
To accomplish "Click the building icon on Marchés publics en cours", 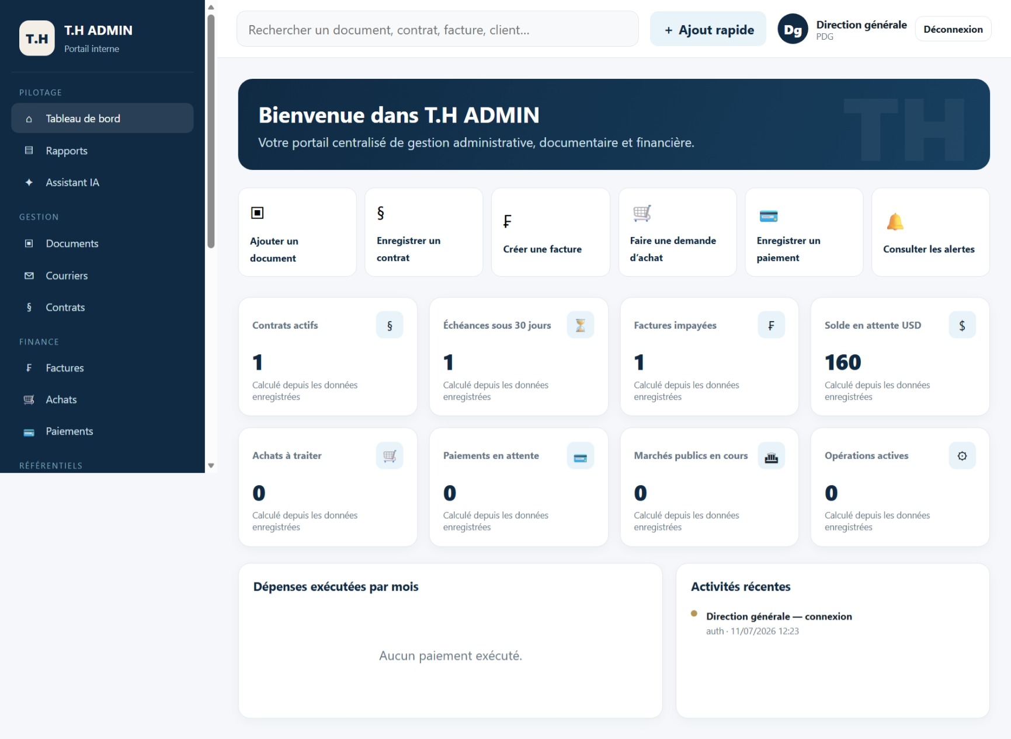I will 771,456.
